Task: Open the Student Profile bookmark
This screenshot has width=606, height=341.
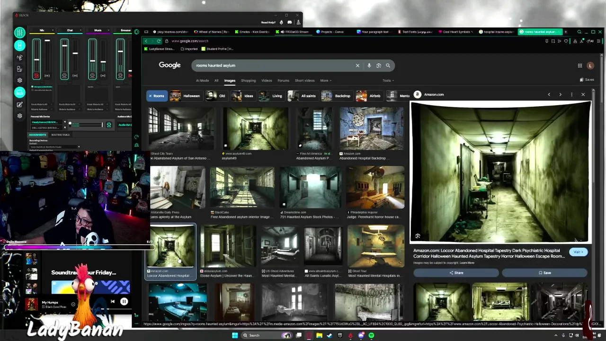Action: coord(217,49)
